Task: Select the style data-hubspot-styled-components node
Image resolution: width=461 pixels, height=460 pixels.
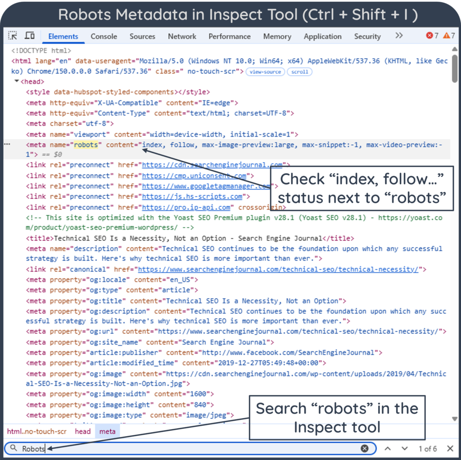Action: [x=118, y=92]
